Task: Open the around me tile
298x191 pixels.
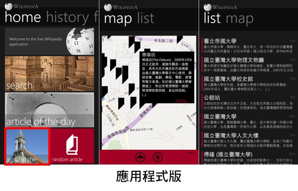Action: point(27,146)
